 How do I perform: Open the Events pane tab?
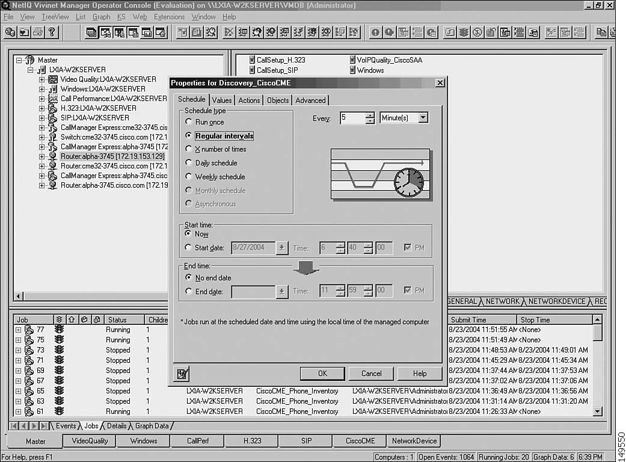tap(66, 426)
